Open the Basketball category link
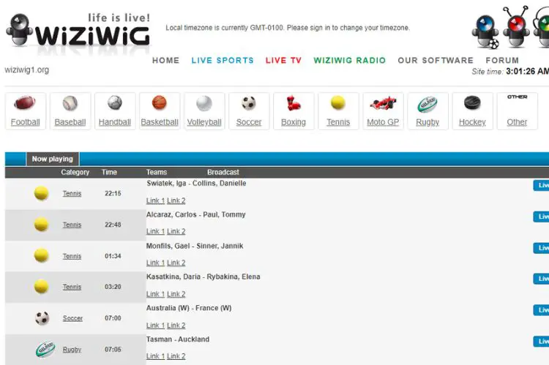 click(160, 122)
